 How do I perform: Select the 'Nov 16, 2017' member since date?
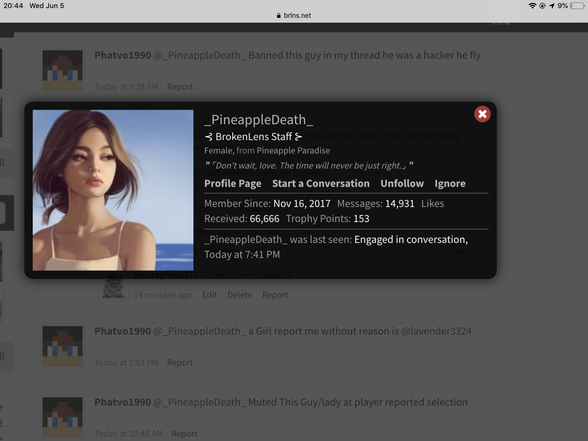point(302,204)
